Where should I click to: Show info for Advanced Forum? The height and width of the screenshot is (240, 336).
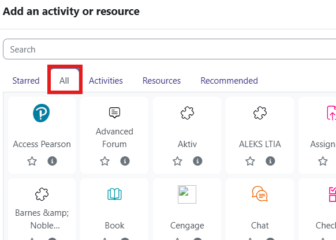click(125, 161)
